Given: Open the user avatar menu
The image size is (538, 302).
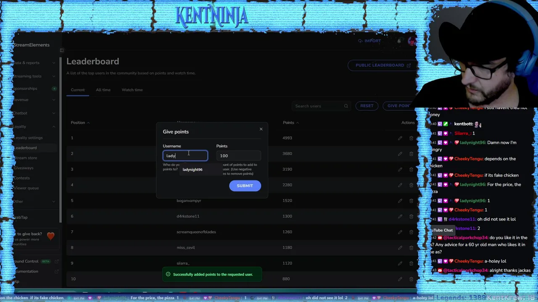Looking at the screenshot, I should pyautogui.click(x=412, y=41).
